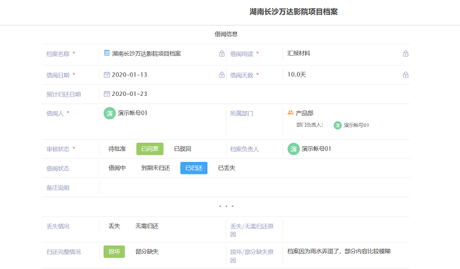Image resolution: width=460 pixels, height=269 pixels.
Task: Click the table icon beside 湖南长沙万达影院项目档案
Action: 107,53
